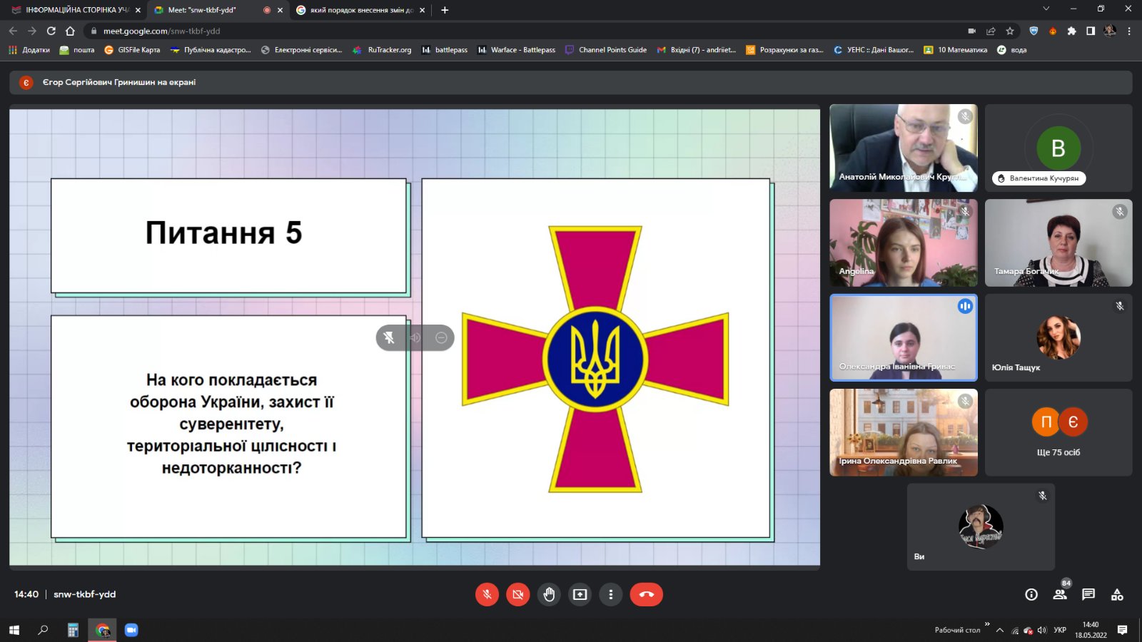Image resolution: width=1142 pixels, height=642 pixels.
Task: Open GISFile Карта bookmark
Action: (x=132, y=50)
